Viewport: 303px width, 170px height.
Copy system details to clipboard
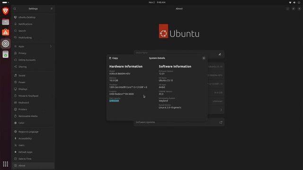pyautogui.click(x=114, y=58)
